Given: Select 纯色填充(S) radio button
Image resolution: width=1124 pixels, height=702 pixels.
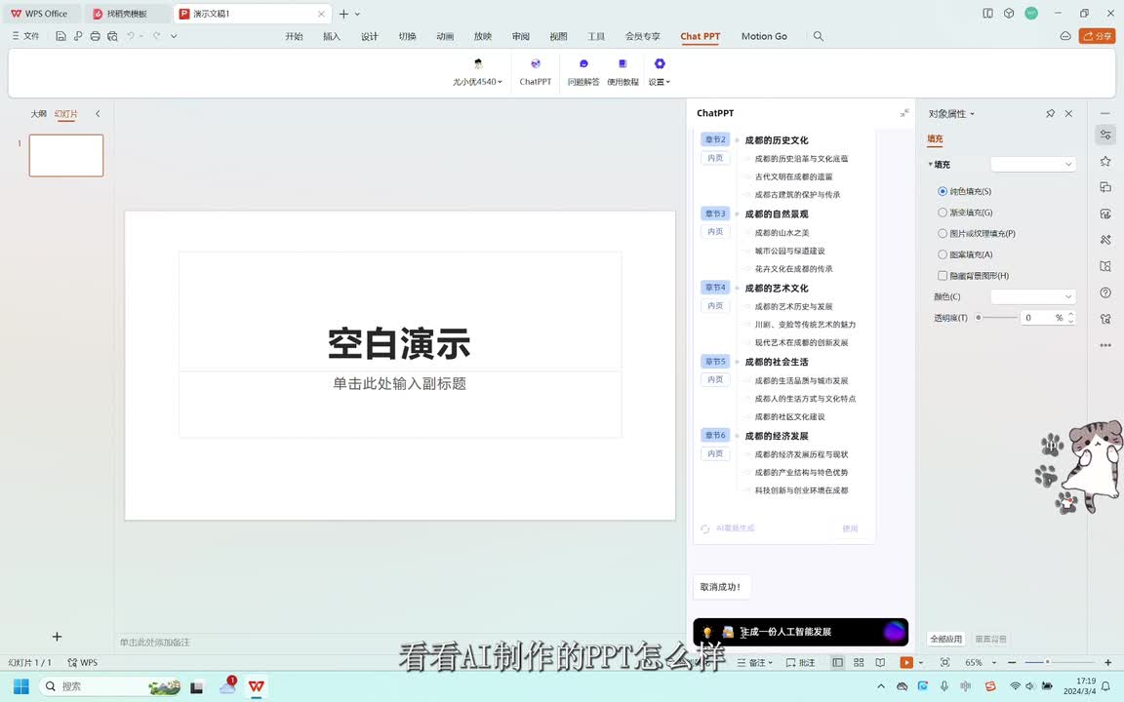Looking at the screenshot, I should [x=943, y=191].
